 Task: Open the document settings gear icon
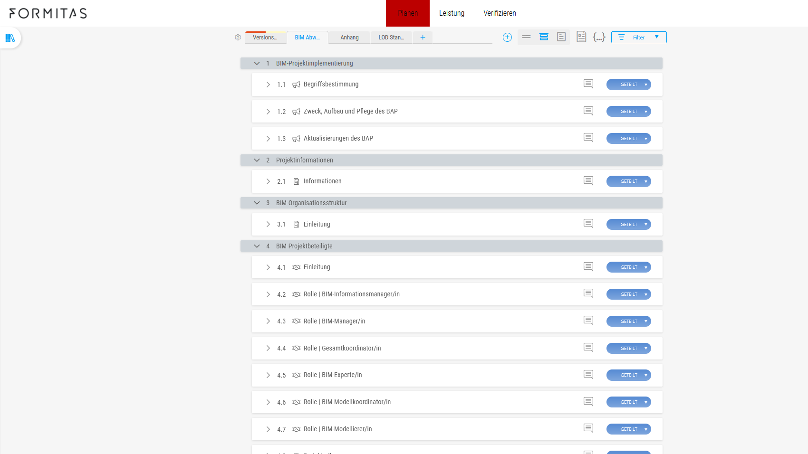click(238, 37)
